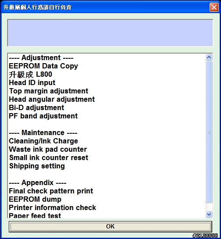Select Head ID input
Screen dimensions: 221x239
click(x=32, y=82)
